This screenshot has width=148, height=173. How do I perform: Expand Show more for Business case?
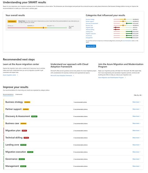136,123
